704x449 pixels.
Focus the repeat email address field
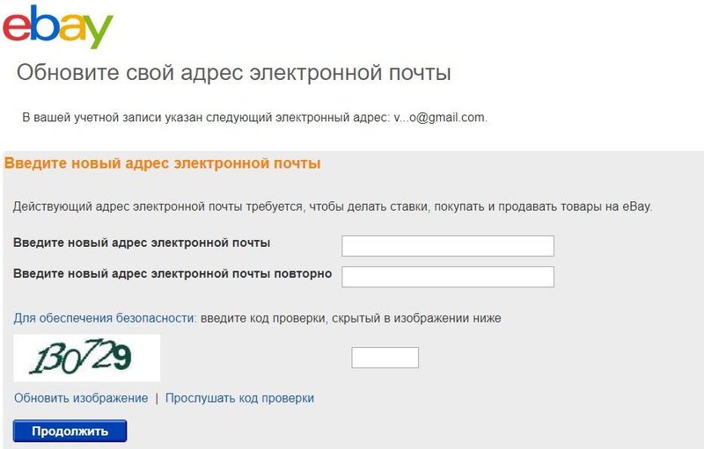(448, 277)
